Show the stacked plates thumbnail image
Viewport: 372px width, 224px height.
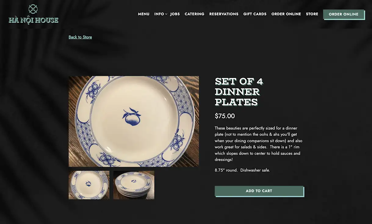pos(134,185)
